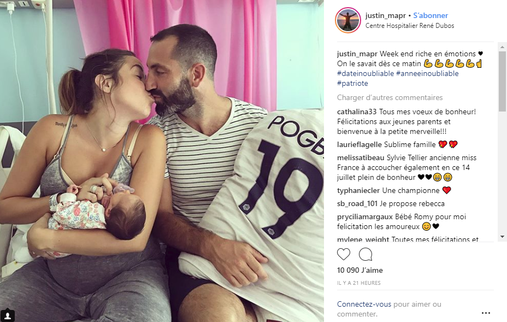The height and width of the screenshot is (322, 507).
Task: Click the comments scrollbar up arrow
Action: tap(502, 47)
